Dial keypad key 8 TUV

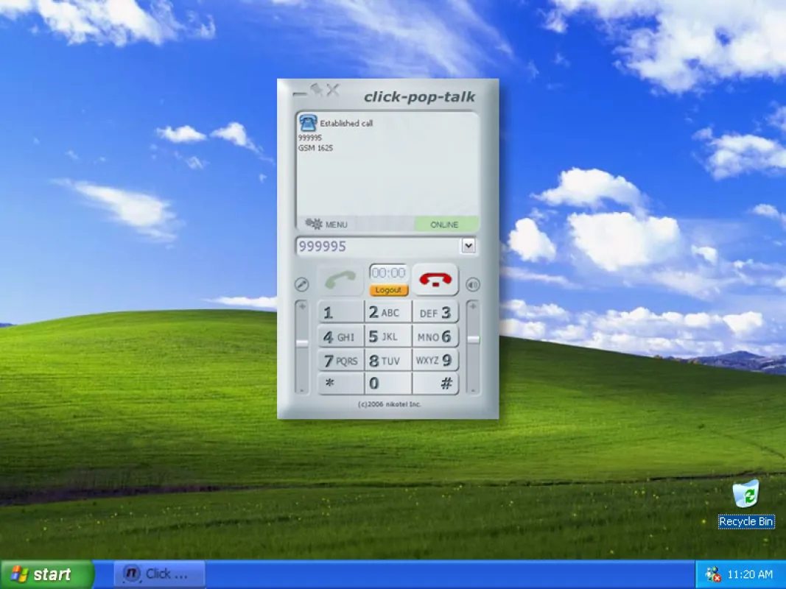point(388,360)
